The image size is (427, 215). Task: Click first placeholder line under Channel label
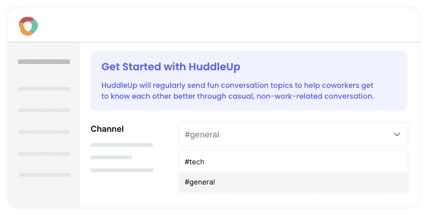pos(122,145)
